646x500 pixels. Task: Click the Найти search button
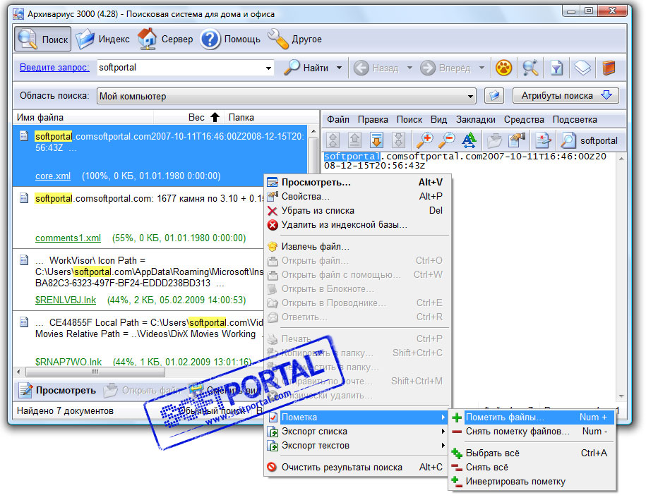pos(307,68)
